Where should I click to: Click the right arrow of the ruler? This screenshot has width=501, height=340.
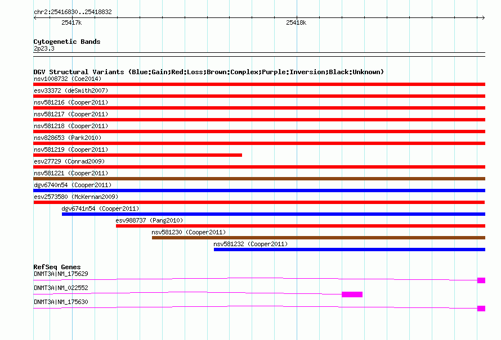[484, 17]
